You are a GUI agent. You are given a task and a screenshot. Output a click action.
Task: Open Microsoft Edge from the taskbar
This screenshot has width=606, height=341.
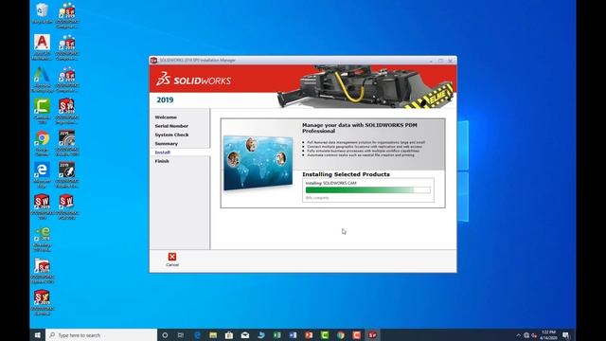click(197, 335)
